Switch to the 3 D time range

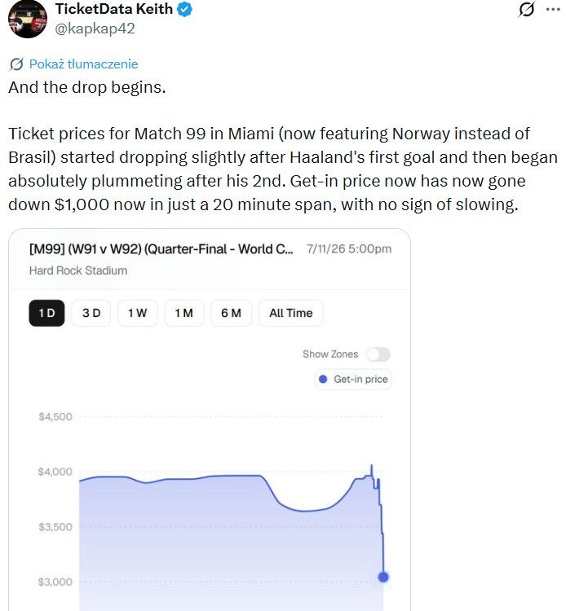click(91, 313)
